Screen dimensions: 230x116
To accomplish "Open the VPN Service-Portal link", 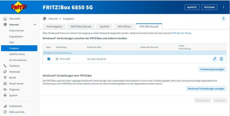I will pyautogui.click(x=181, y=33).
